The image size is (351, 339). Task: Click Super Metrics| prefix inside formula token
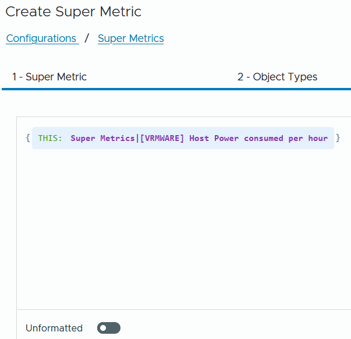105,138
